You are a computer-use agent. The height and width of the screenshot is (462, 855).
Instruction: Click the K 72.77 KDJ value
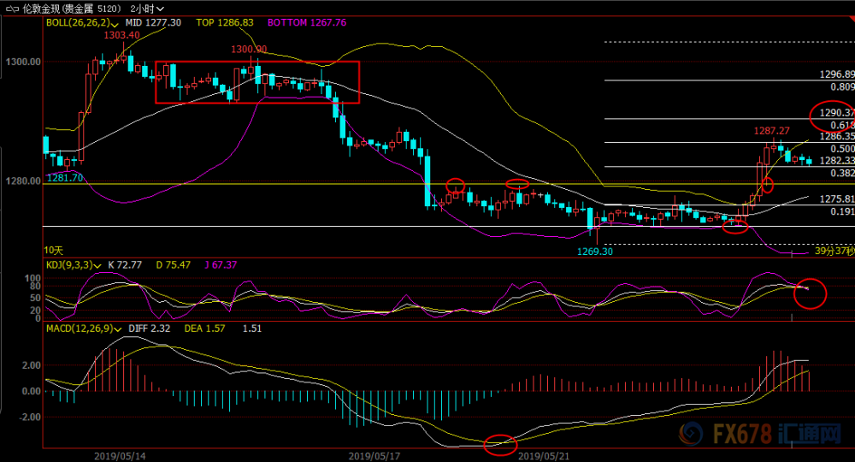[x=125, y=265]
